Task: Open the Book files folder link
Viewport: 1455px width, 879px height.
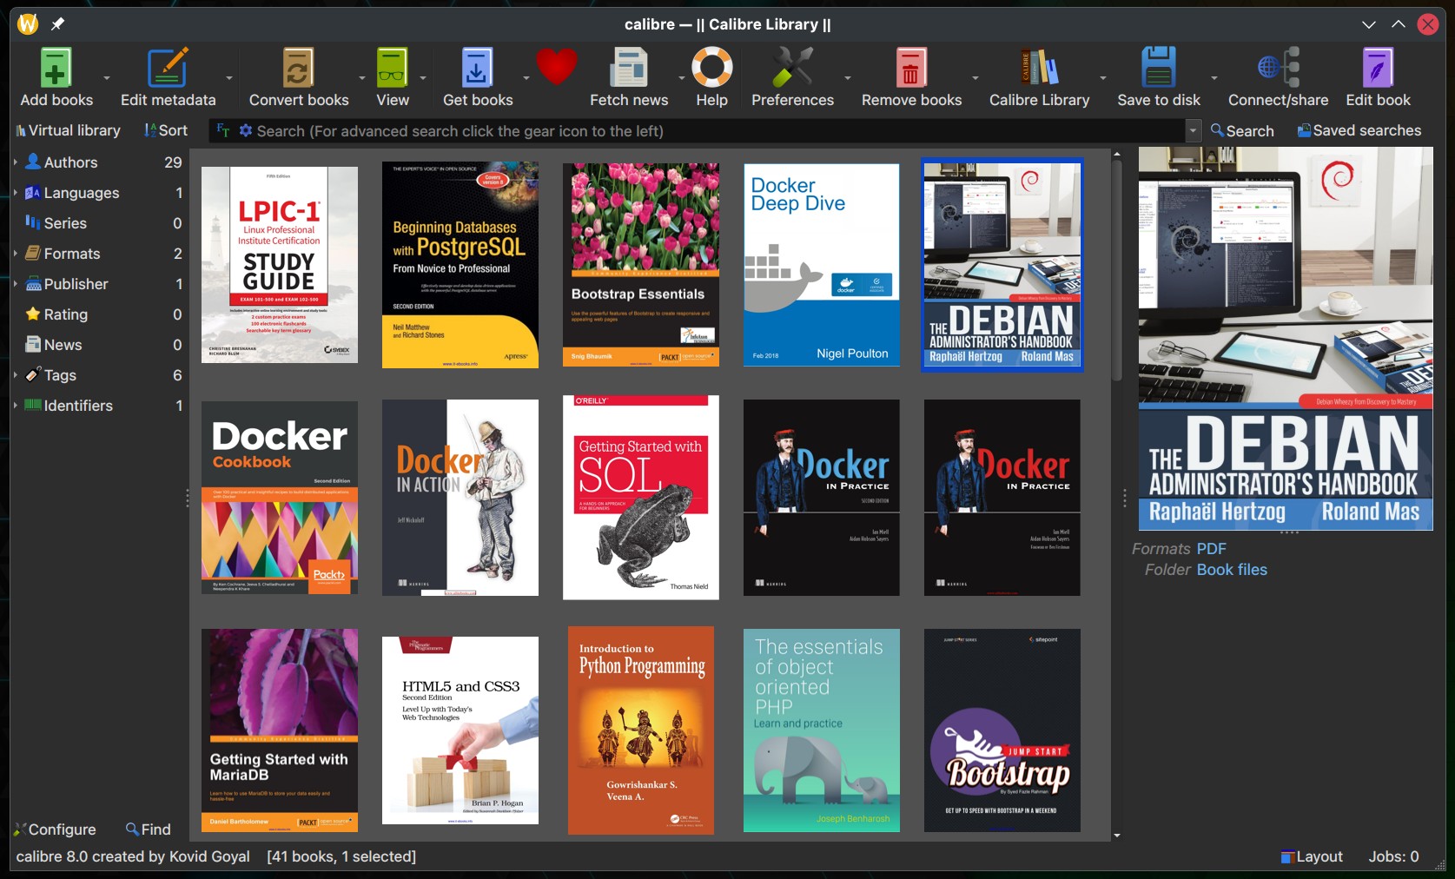Action: click(1232, 570)
